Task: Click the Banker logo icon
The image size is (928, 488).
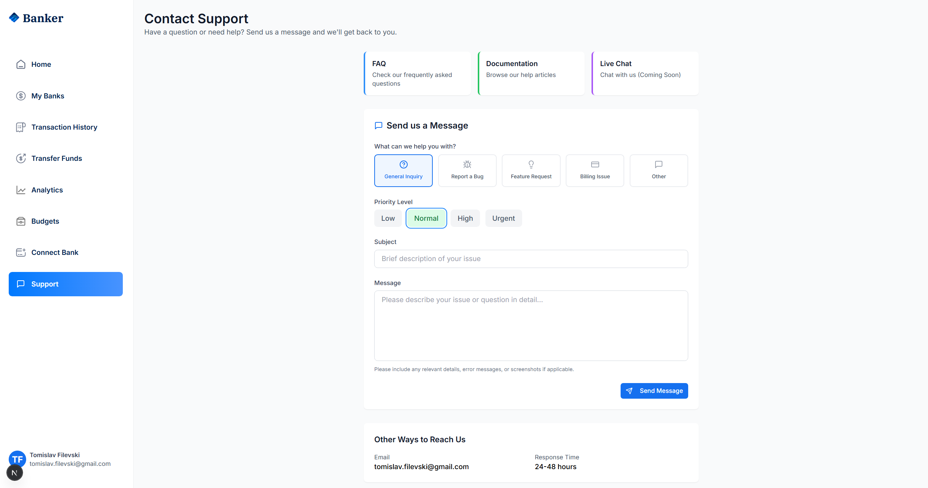Action: [14, 17]
